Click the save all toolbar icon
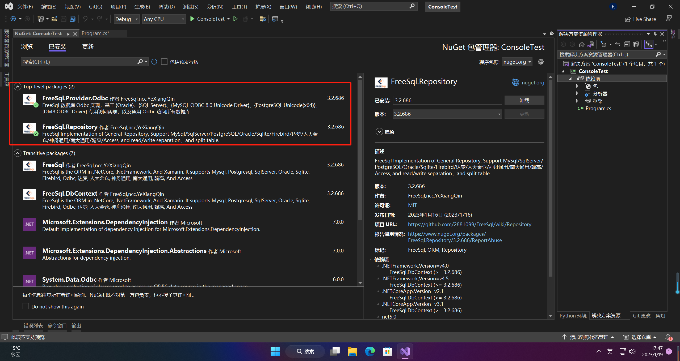Screen dimensions: 680x361 [x=72, y=19]
